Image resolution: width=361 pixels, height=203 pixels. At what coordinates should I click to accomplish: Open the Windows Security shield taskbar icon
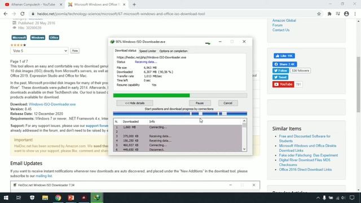pos(32,198)
